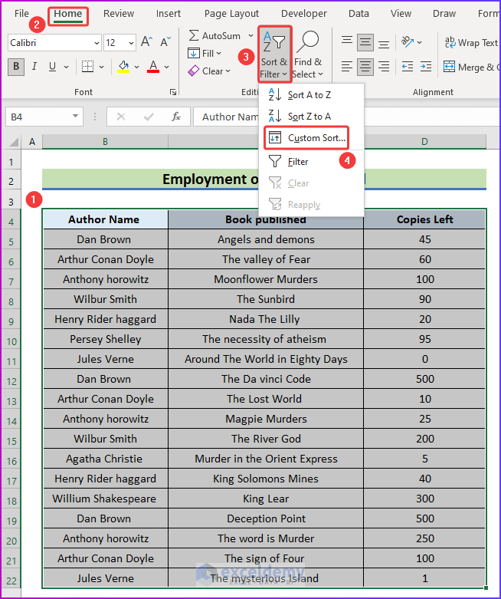Click the Select All corner triangle
Screen dimensions: 501x599
click(x=14, y=142)
